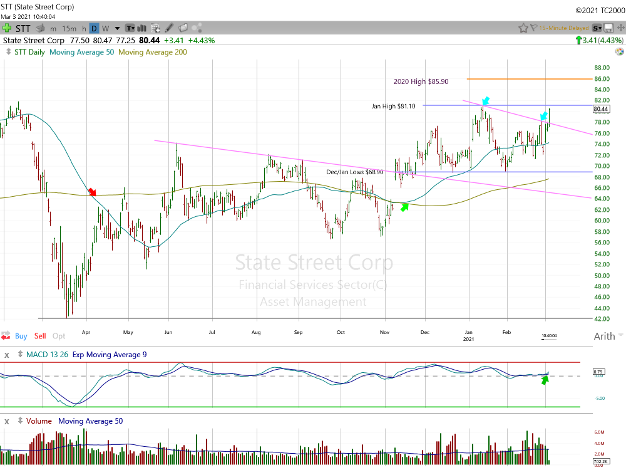Click the Jan High $81.10 annotation text
Image resolution: width=626 pixels, height=470 pixels.
click(x=393, y=107)
